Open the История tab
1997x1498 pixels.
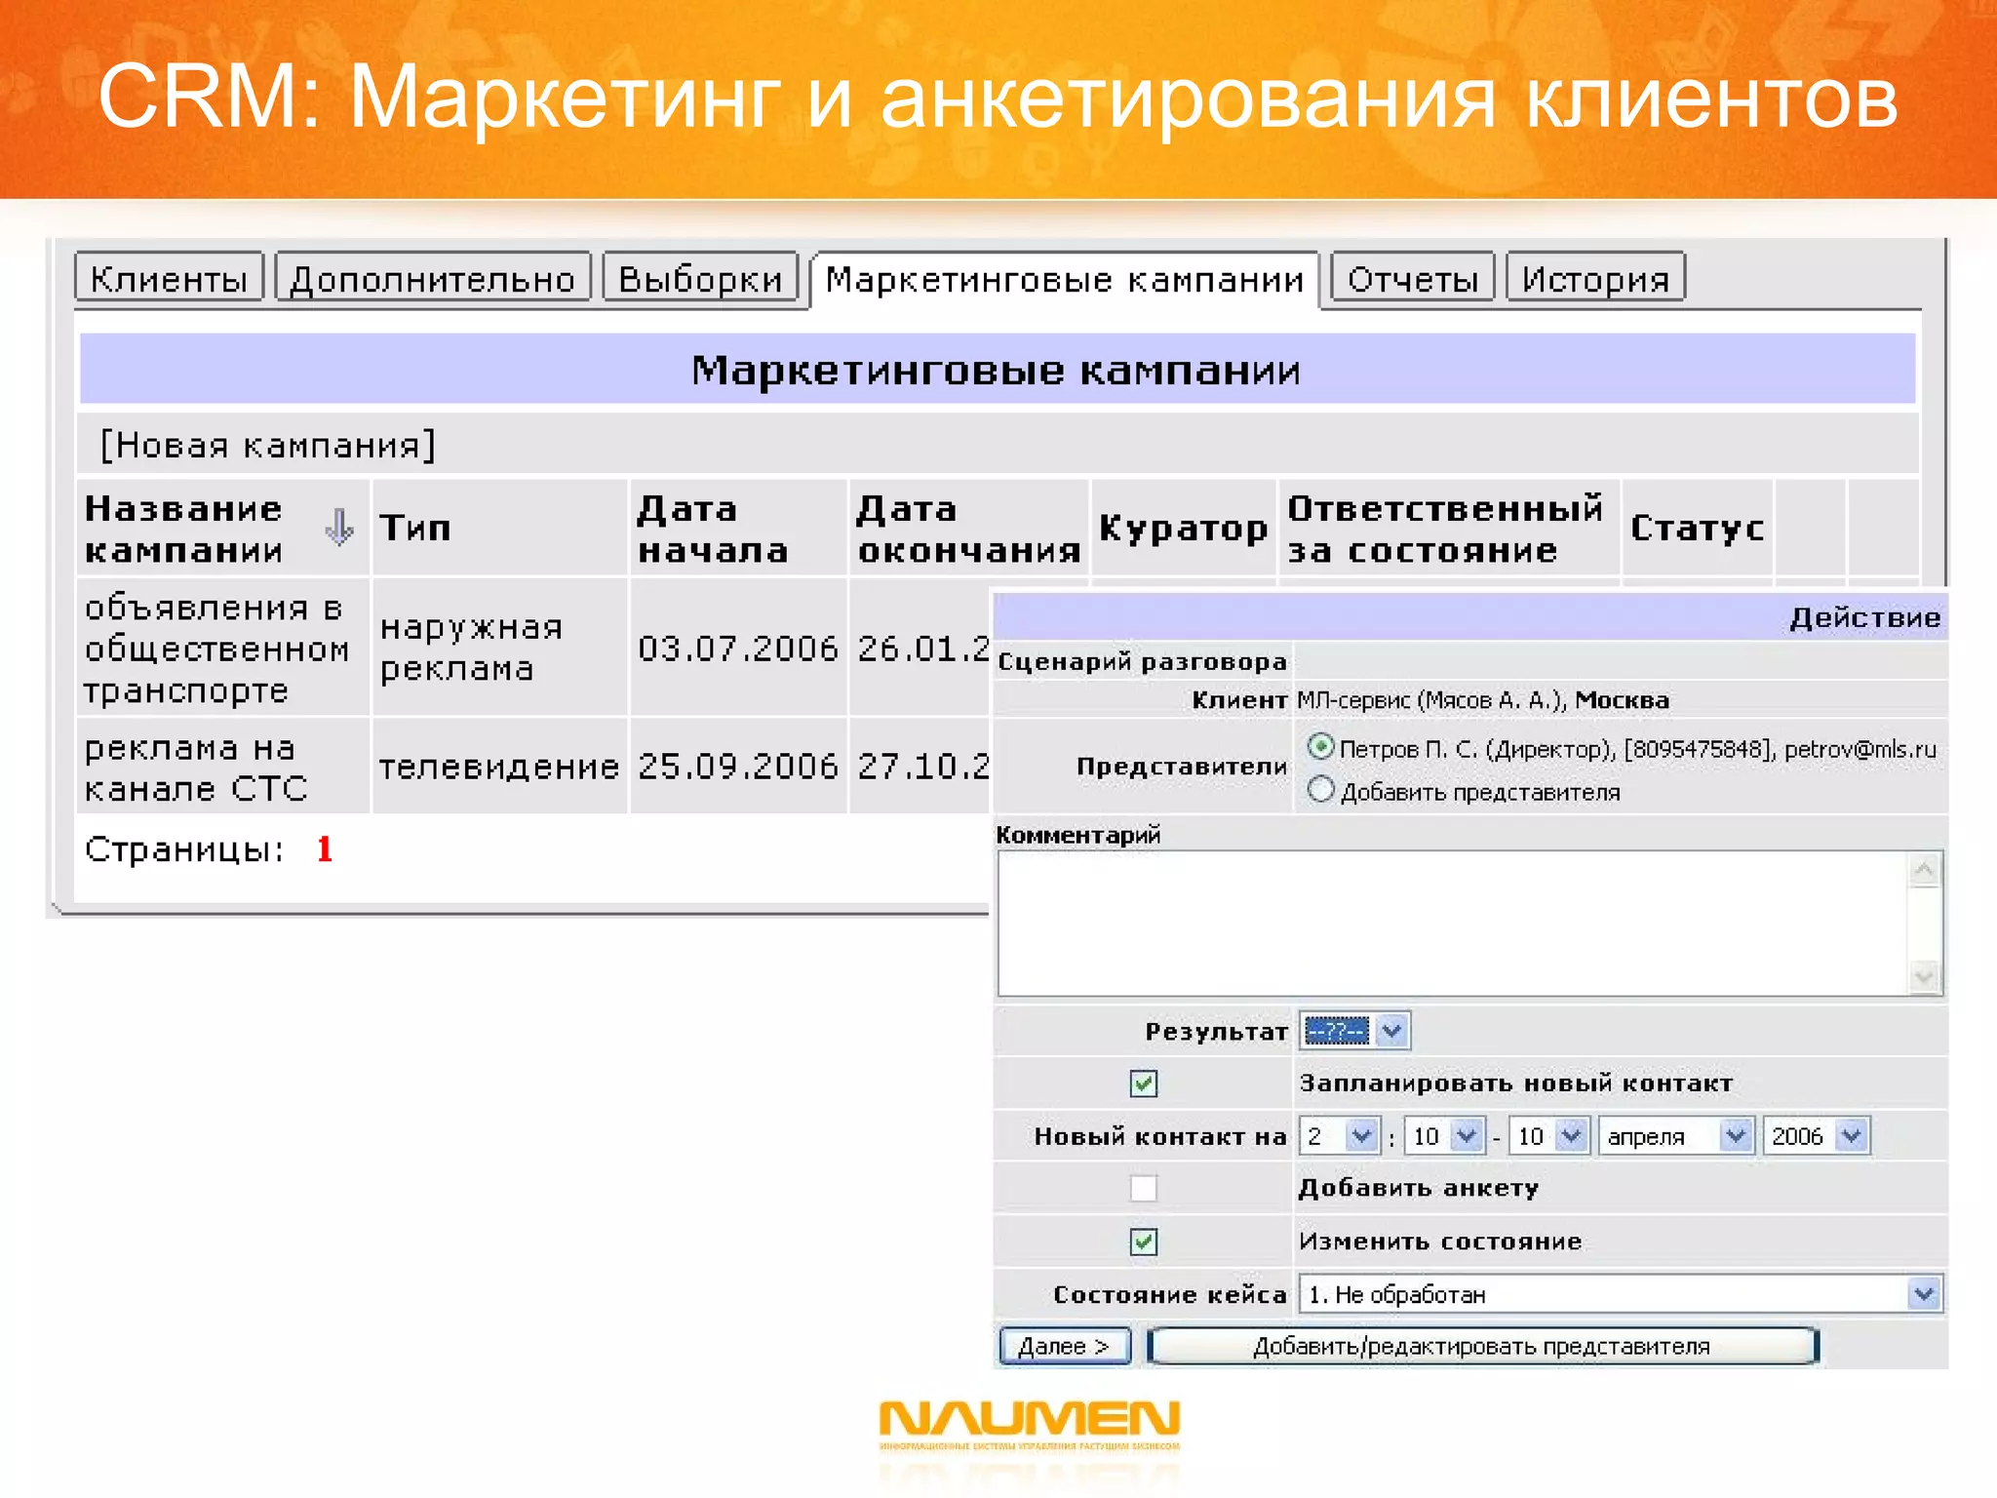pos(1595,278)
